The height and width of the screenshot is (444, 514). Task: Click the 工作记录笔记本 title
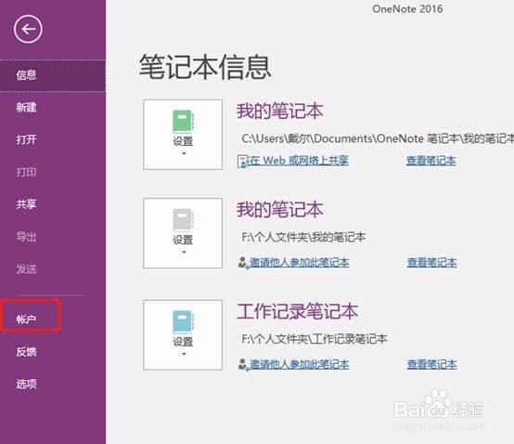pyautogui.click(x=297, y=311)
